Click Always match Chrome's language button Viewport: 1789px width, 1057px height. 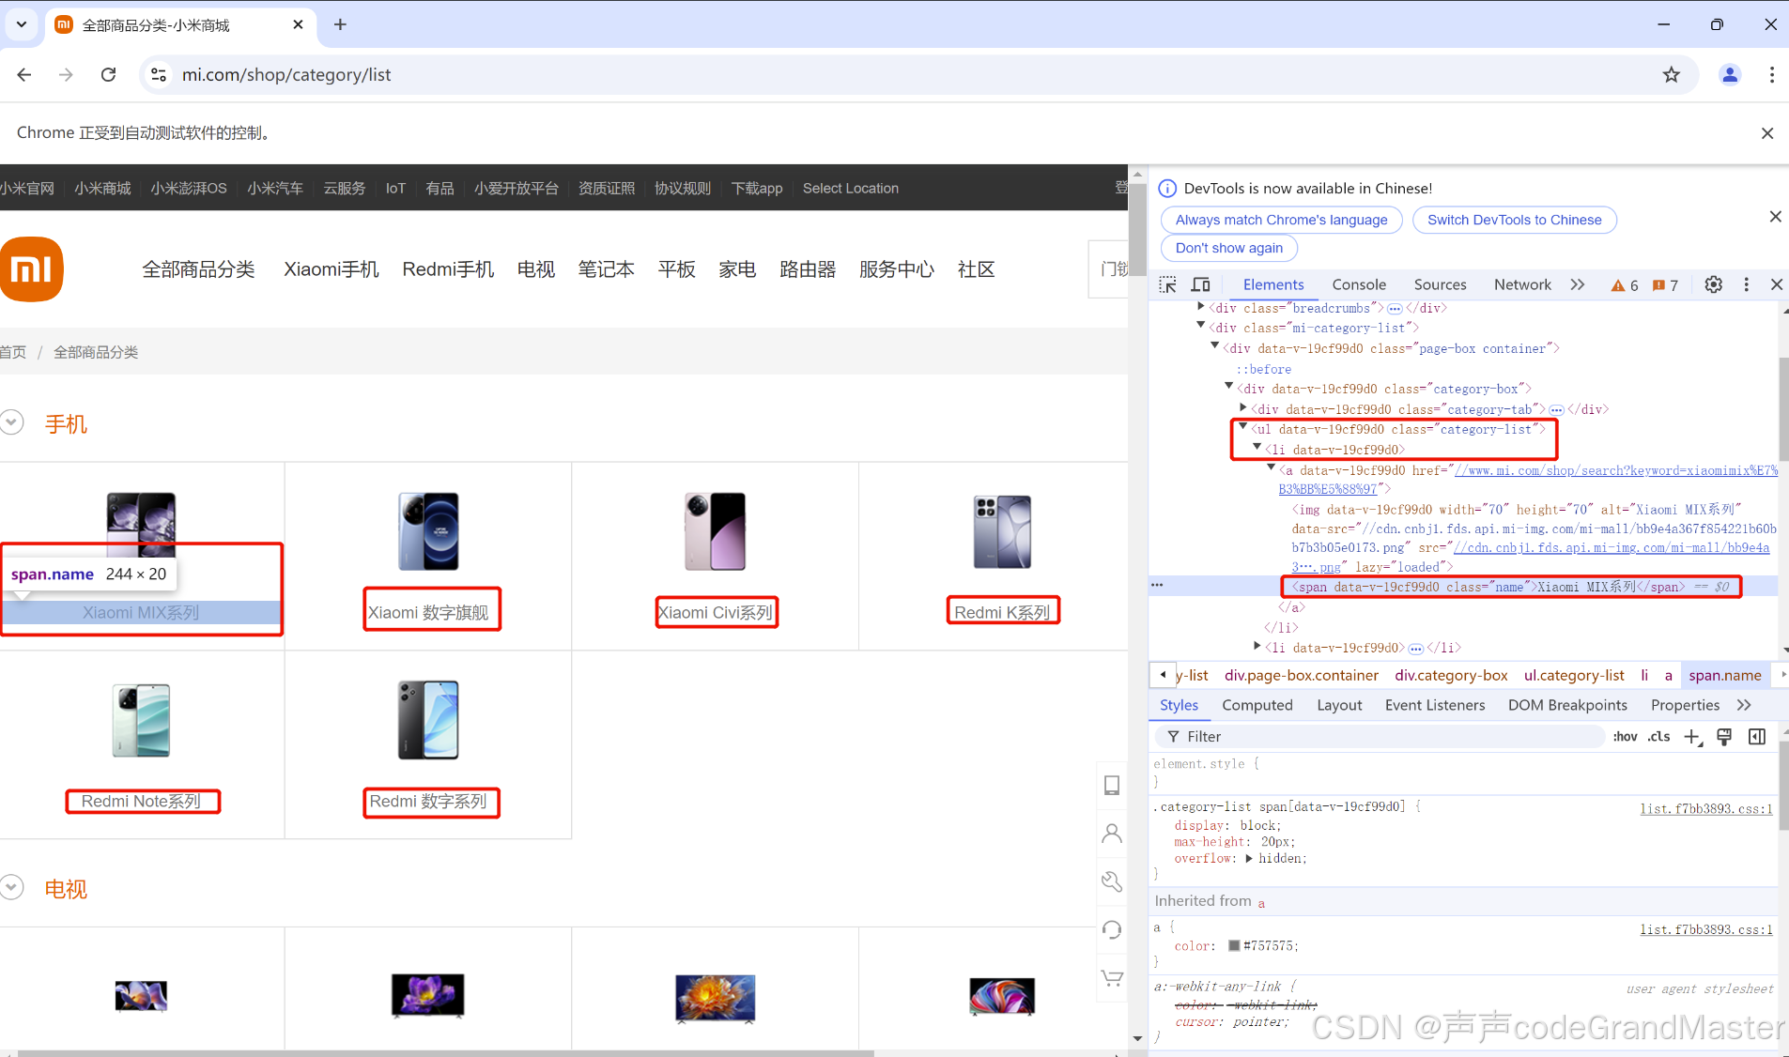pyautogui.click(x=1281, y=220)
